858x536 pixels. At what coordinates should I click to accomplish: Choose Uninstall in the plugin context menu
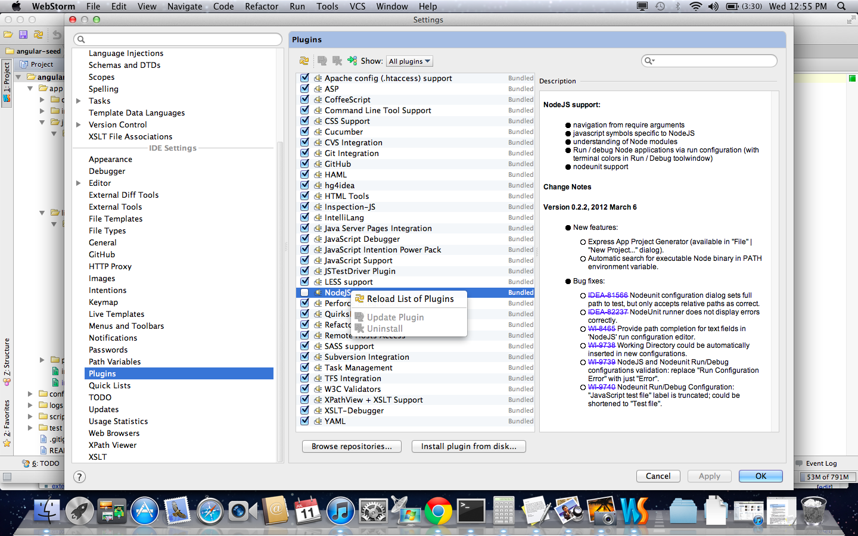pos(410,329)
